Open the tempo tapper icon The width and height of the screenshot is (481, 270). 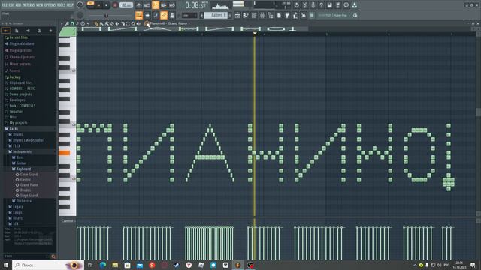(x=295, y=15)
